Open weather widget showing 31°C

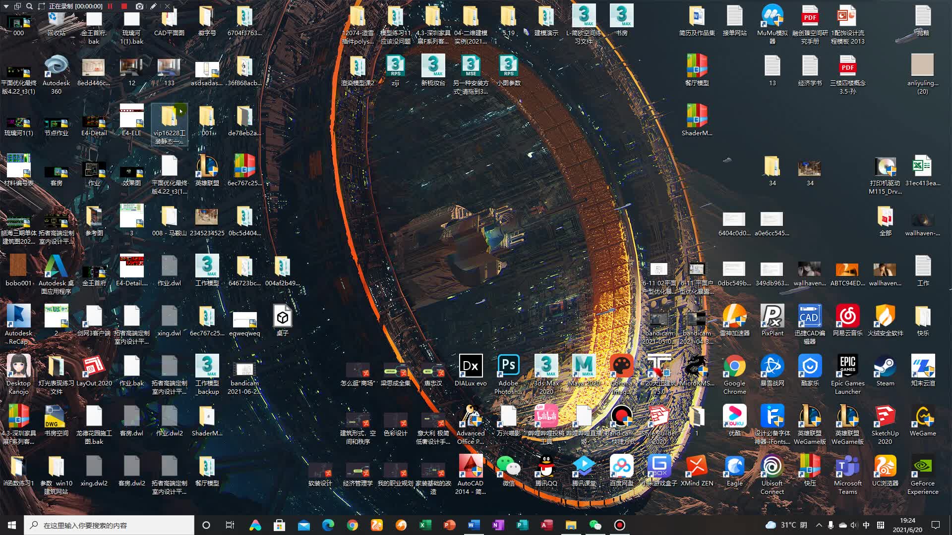[786, 525]
